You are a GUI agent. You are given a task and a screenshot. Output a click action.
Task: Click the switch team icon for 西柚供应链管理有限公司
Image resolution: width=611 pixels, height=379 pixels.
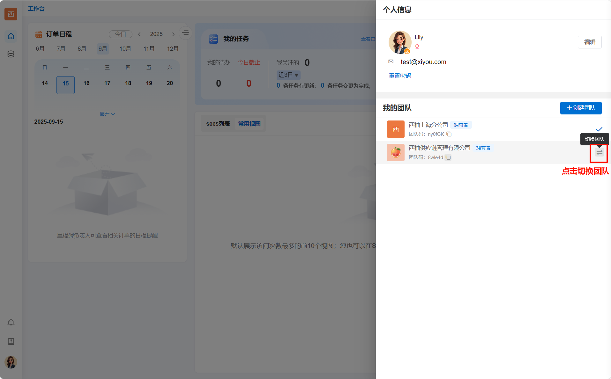tap(599, 153)
